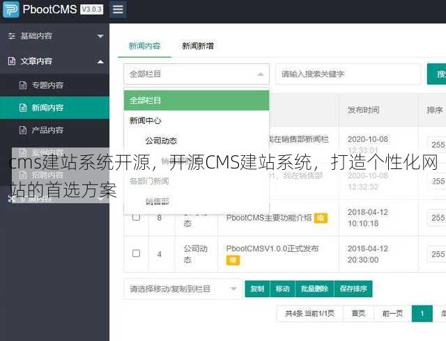
Task: Select 各部门新闻 in the dropdown list
Action: click(197, 181)
